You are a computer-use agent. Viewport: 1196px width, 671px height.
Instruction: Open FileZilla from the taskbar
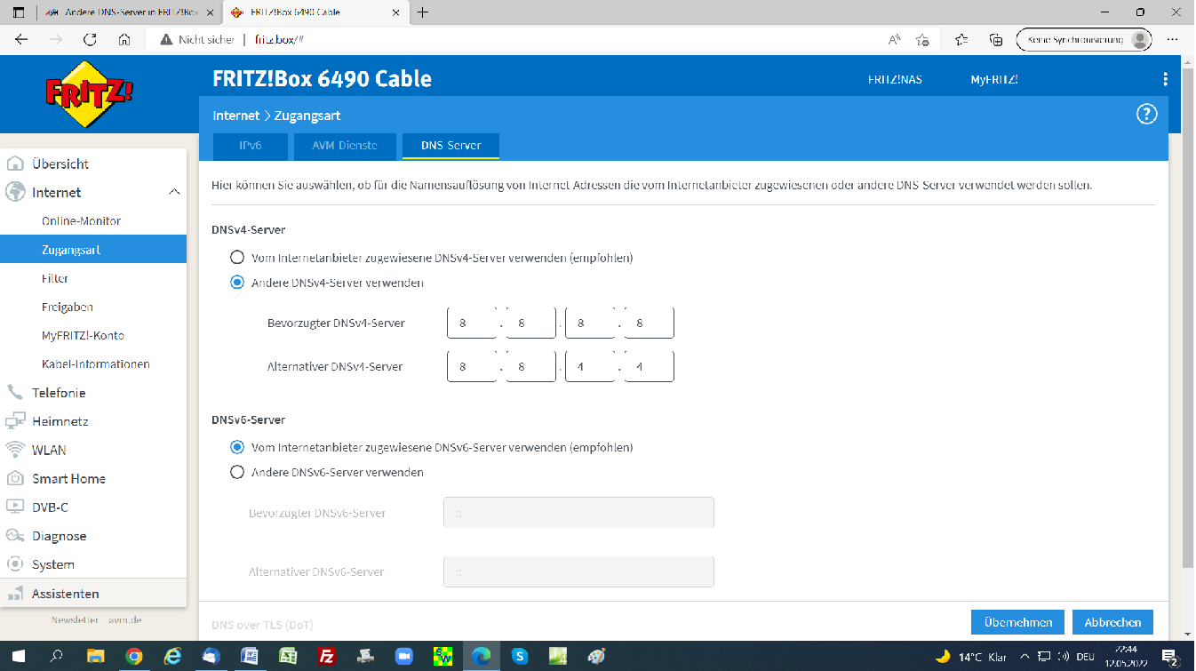tap(327, 656)
